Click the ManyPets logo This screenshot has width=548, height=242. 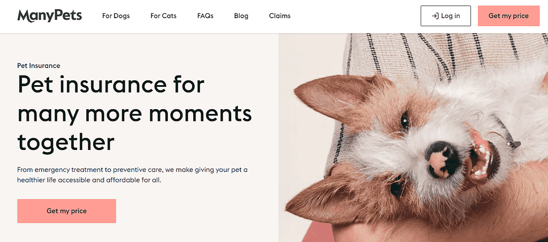50,16
